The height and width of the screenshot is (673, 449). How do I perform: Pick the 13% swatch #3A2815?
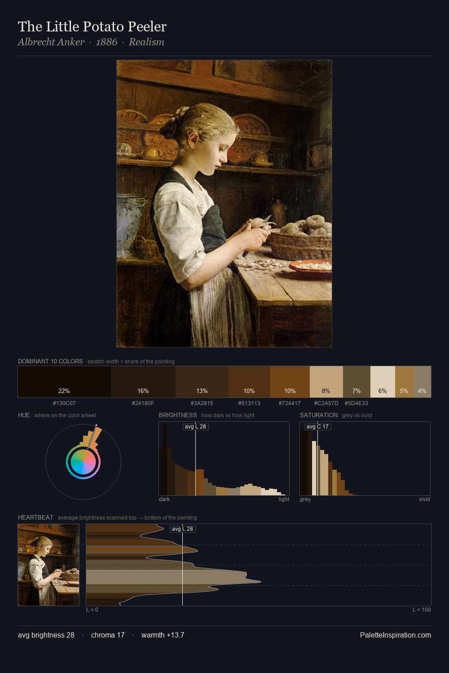202,382
